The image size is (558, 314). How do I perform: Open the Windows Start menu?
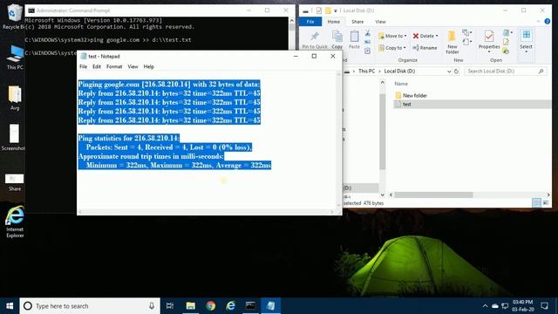pos(10,306)
